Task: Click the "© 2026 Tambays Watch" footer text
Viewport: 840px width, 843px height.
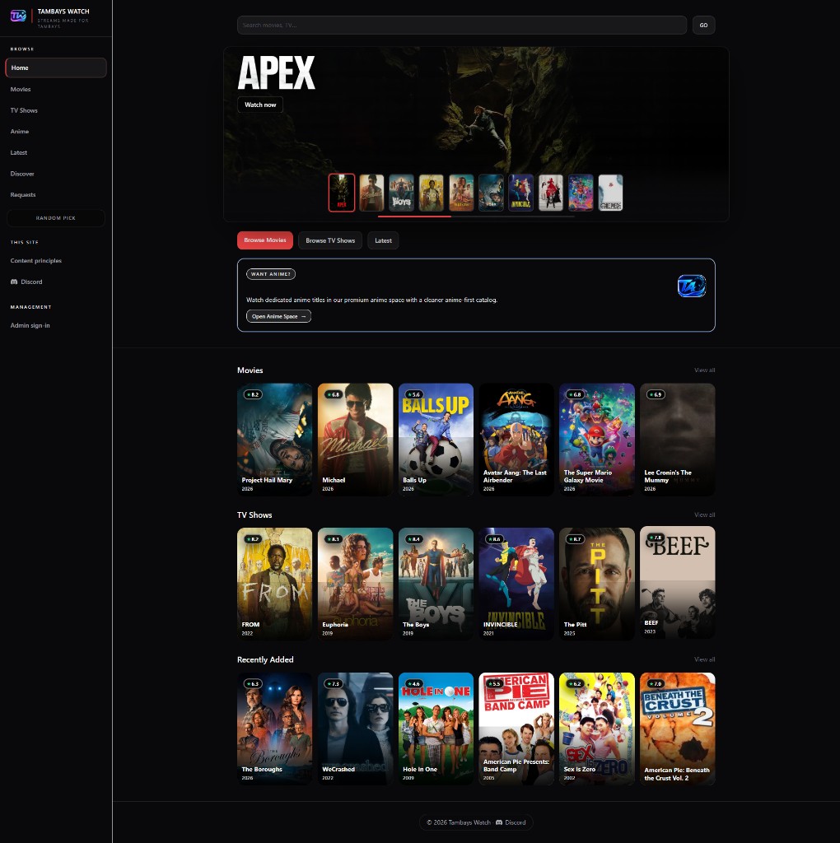Action: (x=458, y=822)
